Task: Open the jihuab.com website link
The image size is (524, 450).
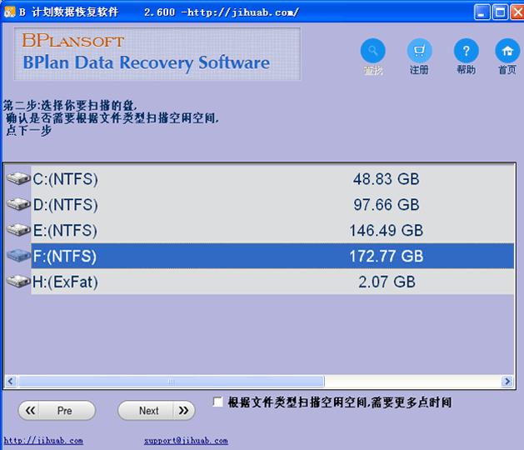Action: coord(43,441)
